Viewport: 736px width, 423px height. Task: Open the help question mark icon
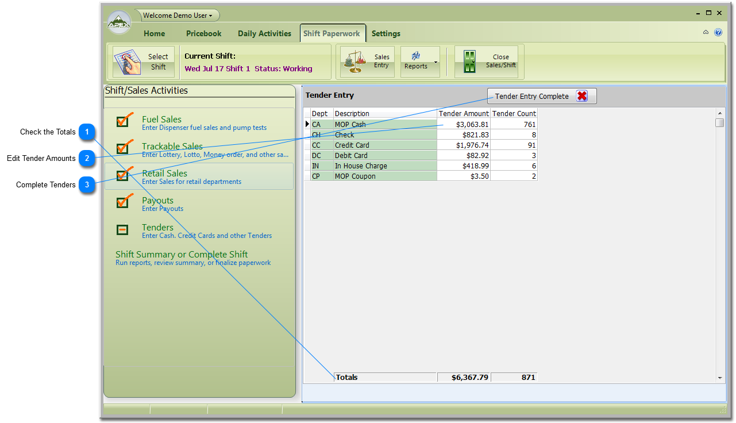pyautogui.click(x=718, y=33)
